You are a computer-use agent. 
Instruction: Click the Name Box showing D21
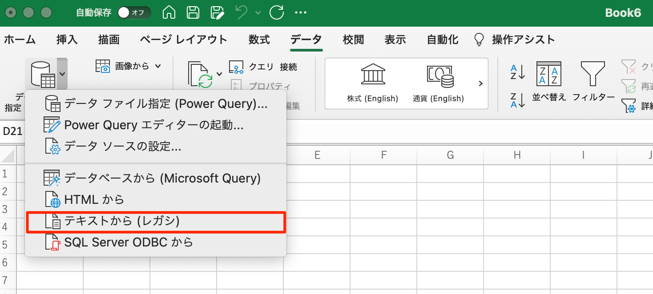(x=12, y=131)
